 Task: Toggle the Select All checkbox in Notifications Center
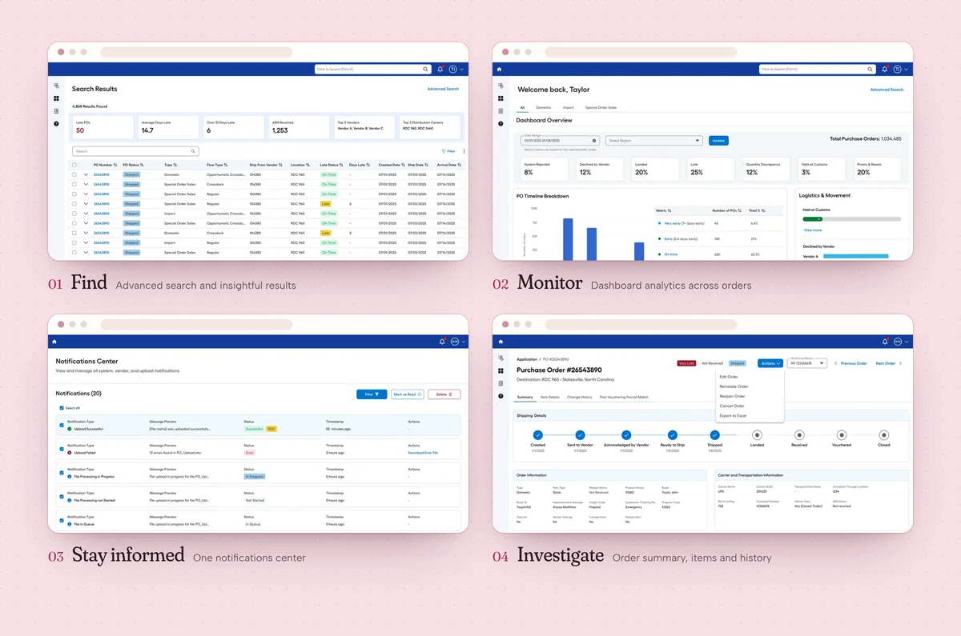(x=62, y=408)
